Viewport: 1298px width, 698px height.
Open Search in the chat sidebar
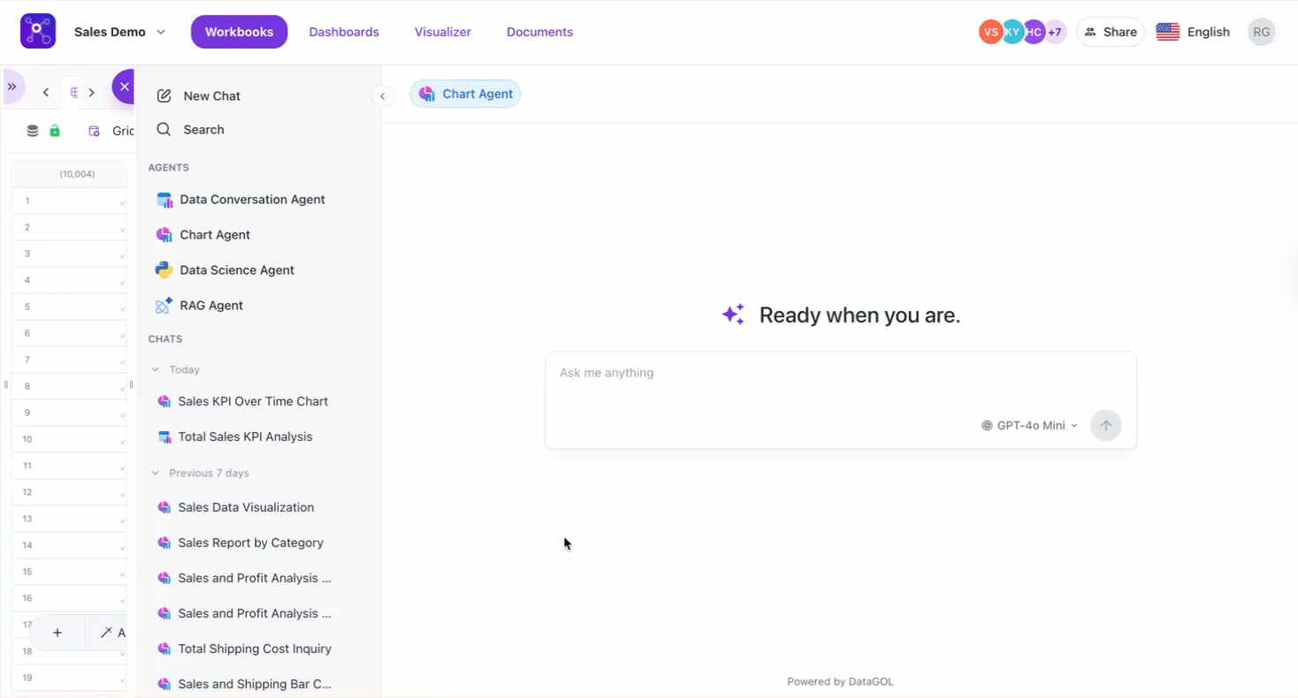[x=203, y=130]
